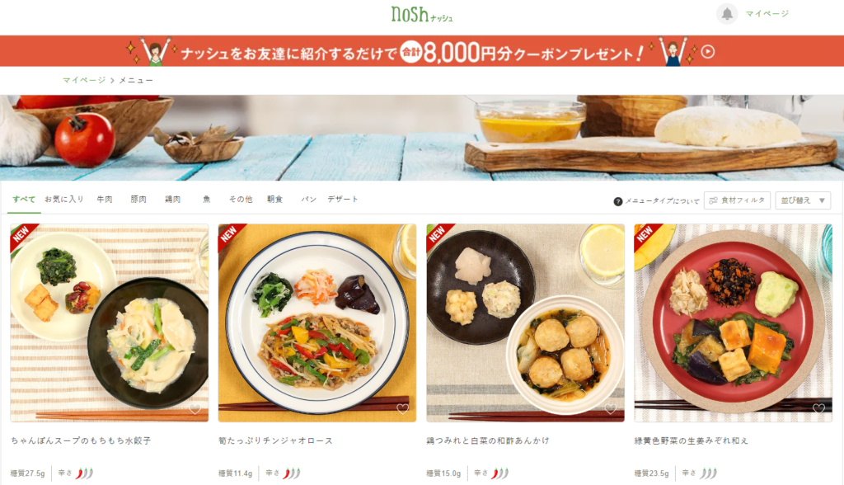This screenshot has width=844, height=485.
Task: Click the play arrow on coupon banner
Action: tap(708, 52)
